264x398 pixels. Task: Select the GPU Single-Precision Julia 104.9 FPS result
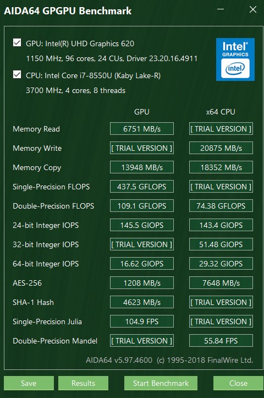[142, 321]
